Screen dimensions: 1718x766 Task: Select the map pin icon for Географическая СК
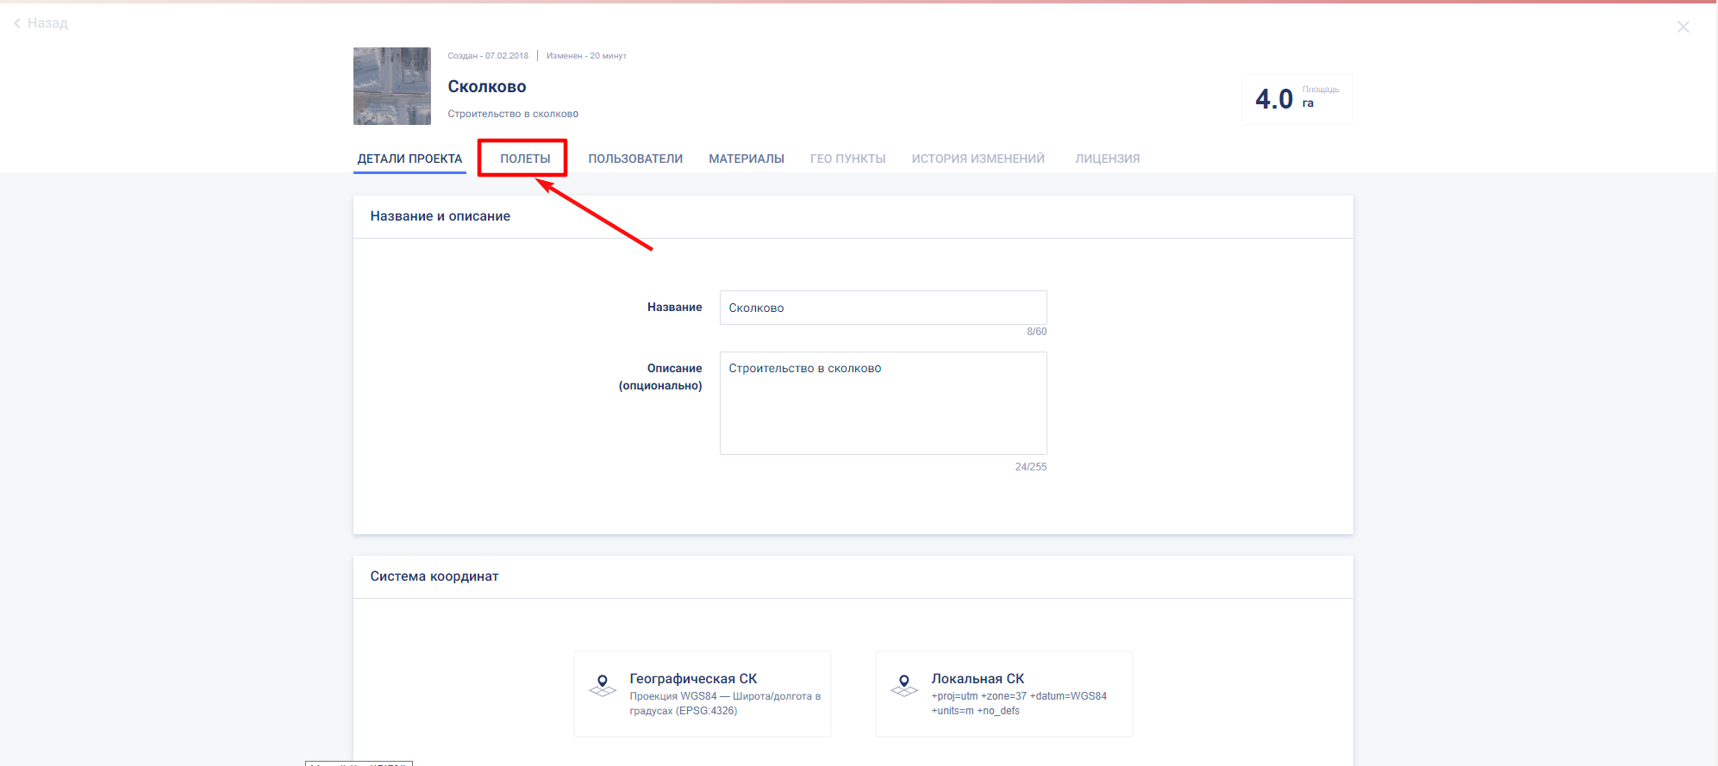pos(603,686)
